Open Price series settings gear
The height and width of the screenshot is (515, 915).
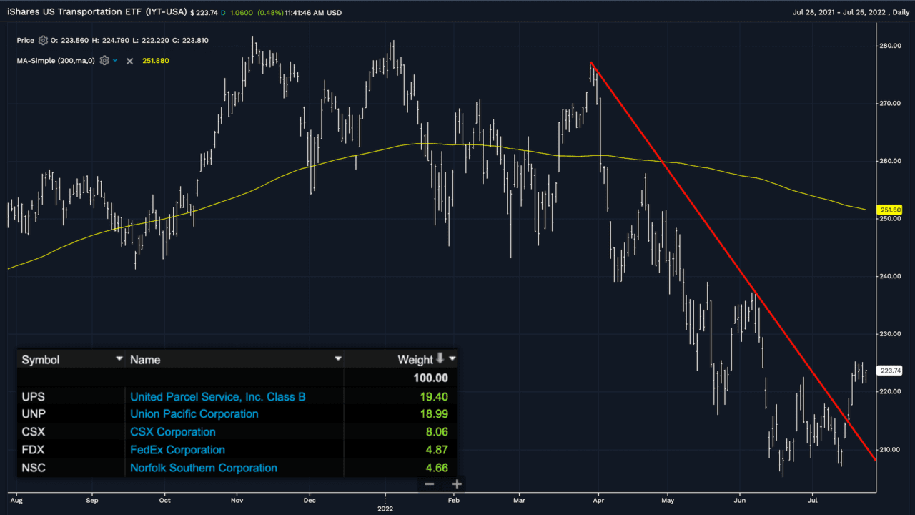(43, 41)
